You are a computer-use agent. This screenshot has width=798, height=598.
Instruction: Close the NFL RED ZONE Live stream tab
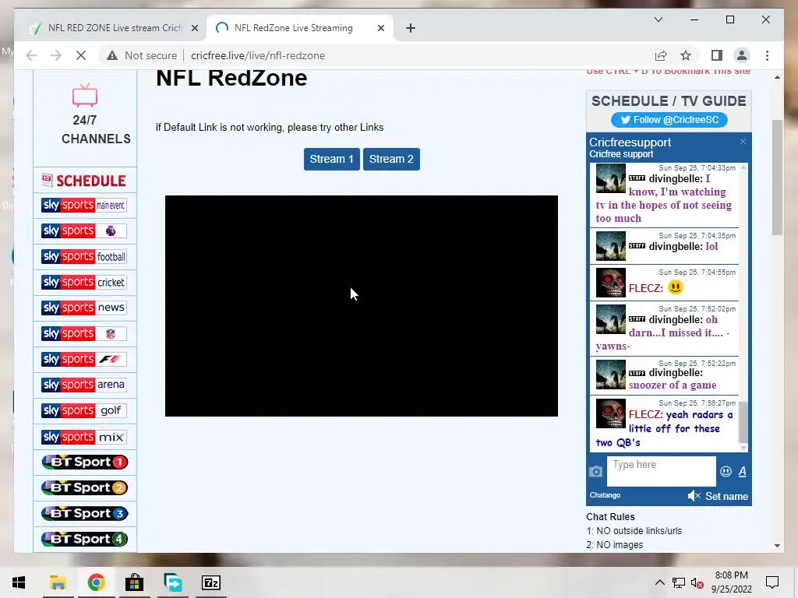tap(194, 29)
